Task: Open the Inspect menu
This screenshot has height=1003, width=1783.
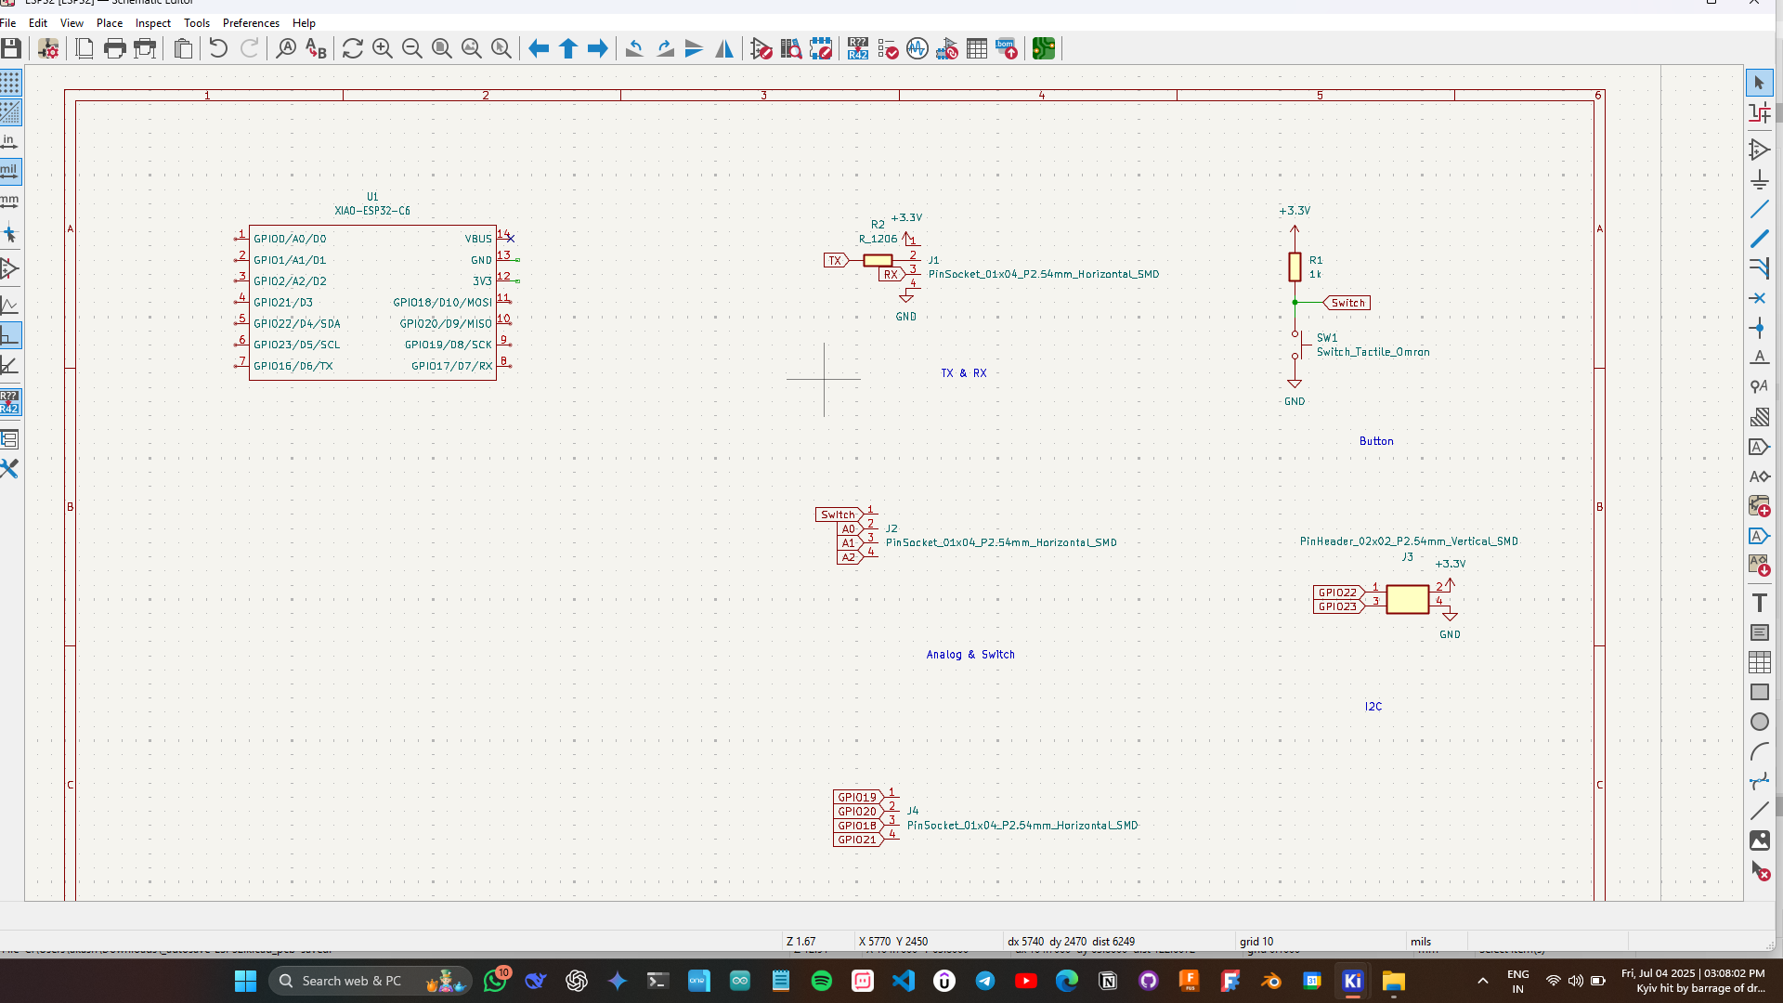Action: point(153,22)
